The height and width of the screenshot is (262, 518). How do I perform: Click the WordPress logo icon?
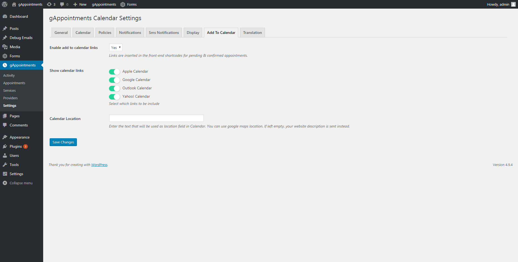[5, 4]
